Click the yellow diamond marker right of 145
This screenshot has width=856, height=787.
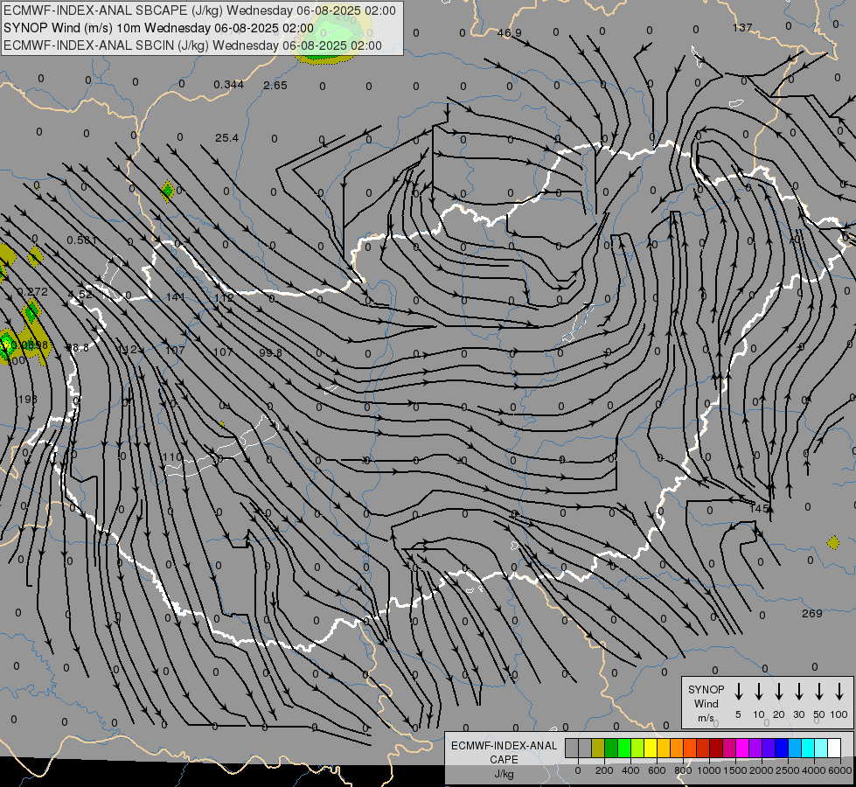tap(833, 542)
